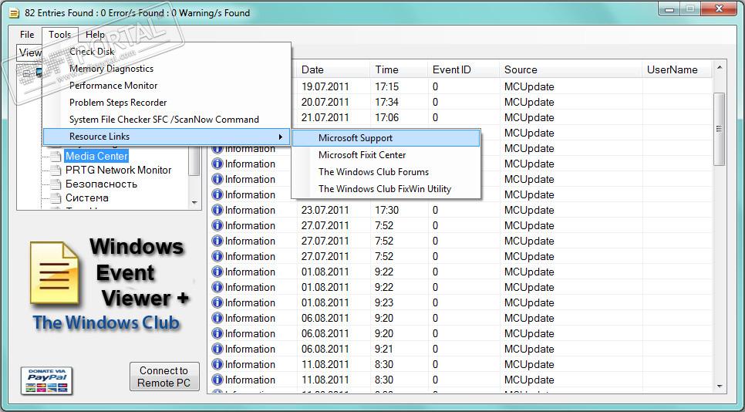This screenshot has height=412, width=745.
Task: Click the PRTG Network Monitor document icon
Action: pyautogui.click(x=56, y=170)
